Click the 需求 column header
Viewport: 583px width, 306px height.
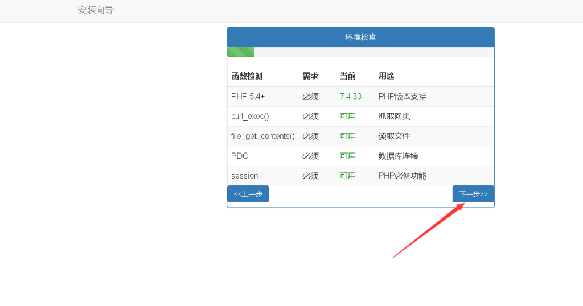tap(310, 76)
